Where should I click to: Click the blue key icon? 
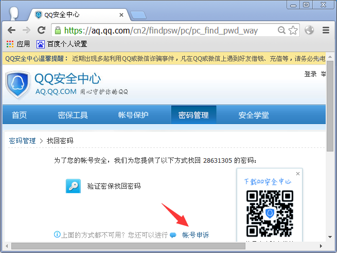pyautogui.click(x=73, y=186)
